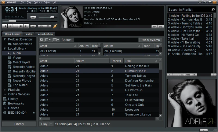Viewport: 218px width, 132px height.
Task: Sort track list by Title column
Action: (x=141, y=61)
